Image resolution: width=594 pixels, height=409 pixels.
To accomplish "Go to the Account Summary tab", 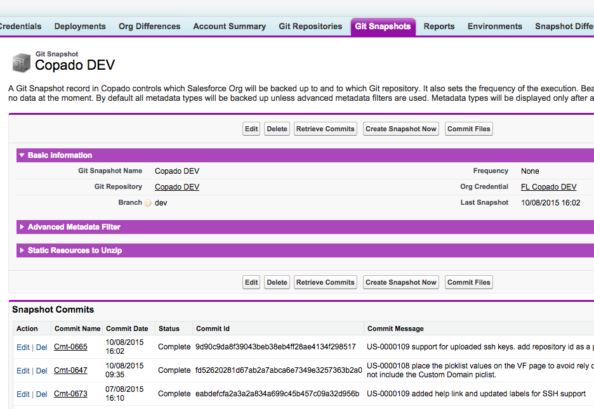I will point(230,27).
